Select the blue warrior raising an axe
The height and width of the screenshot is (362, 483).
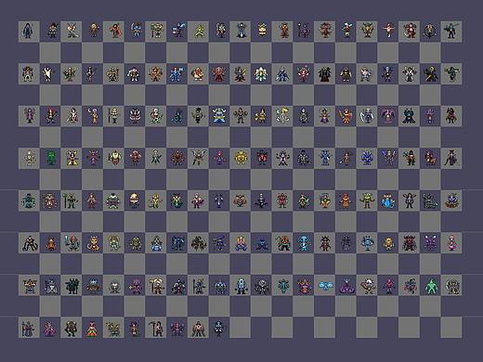(177, 73)
